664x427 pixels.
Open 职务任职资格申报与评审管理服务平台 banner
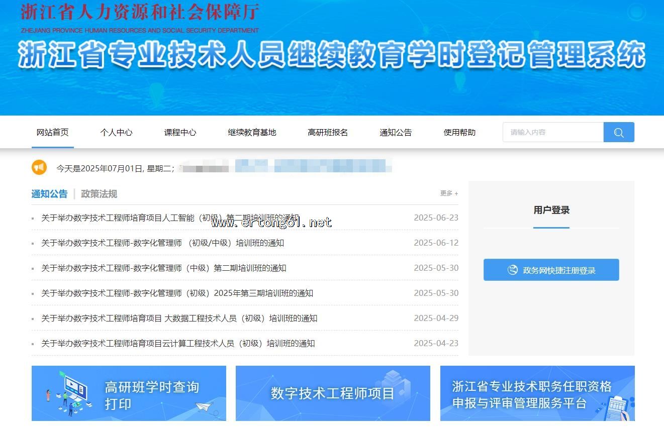tap(537, 393)
